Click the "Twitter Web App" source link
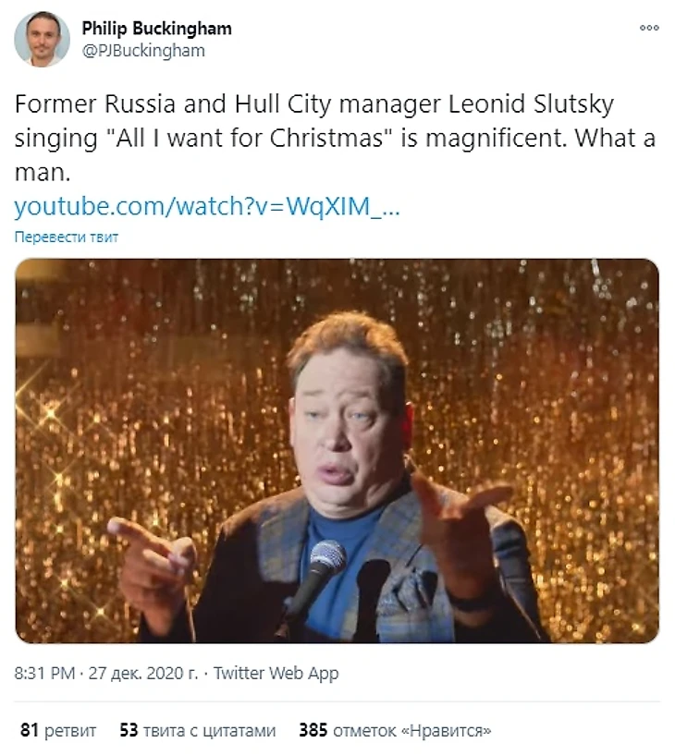 pyautogui.click(x=276, y=673)
